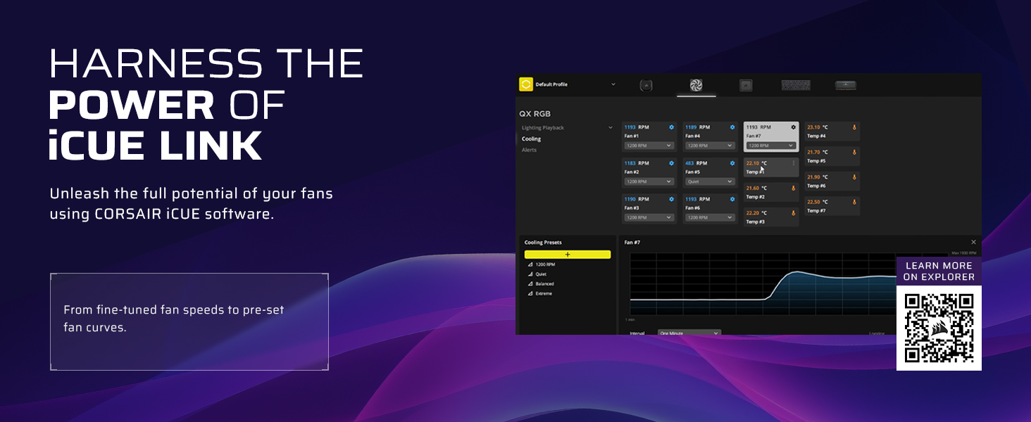Open Fan #2 settings gear

(671, 163)
